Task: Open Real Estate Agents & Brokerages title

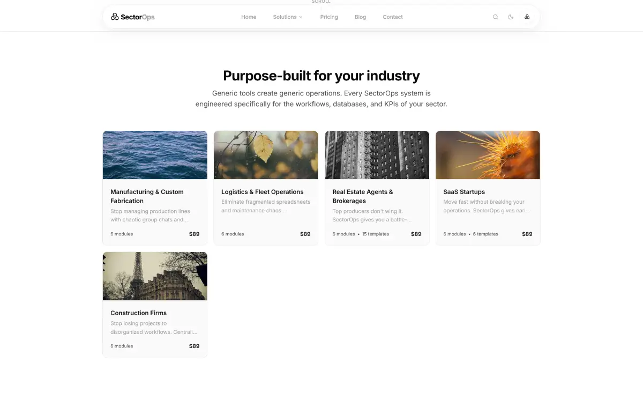Action: (363, 196)
